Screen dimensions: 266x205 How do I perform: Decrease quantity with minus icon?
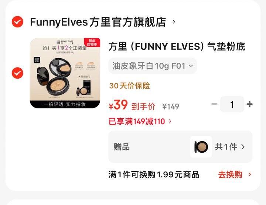point(214,104)
